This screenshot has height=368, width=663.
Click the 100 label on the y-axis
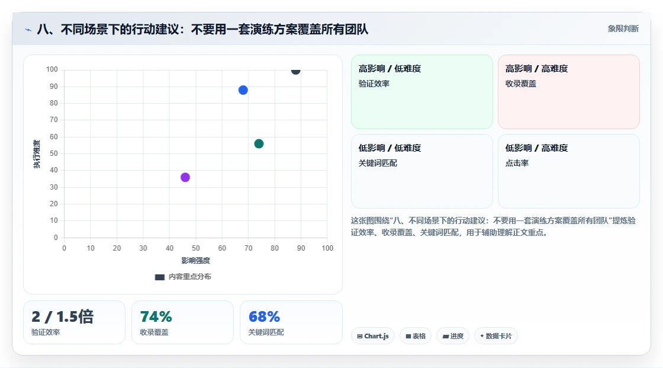point(52,69)
